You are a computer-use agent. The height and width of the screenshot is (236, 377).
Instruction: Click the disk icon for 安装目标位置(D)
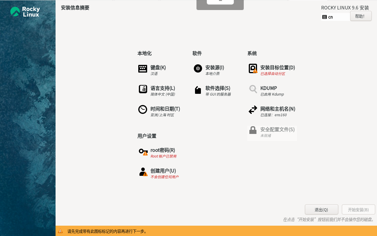tap(253, 69)
